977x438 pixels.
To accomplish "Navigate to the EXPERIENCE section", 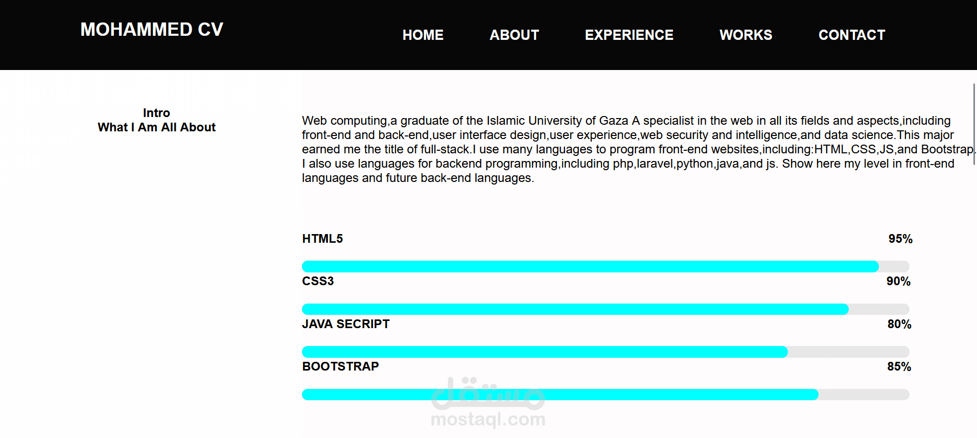I will click(629, 35).
